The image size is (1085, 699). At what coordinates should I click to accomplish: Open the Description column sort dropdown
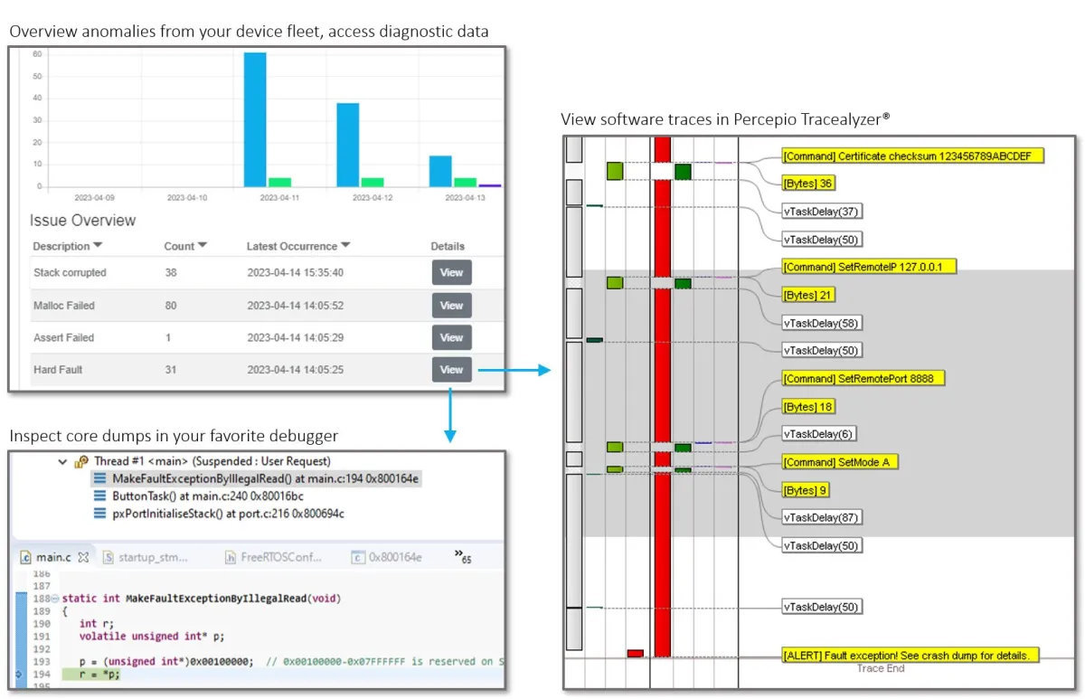(96, 246)
